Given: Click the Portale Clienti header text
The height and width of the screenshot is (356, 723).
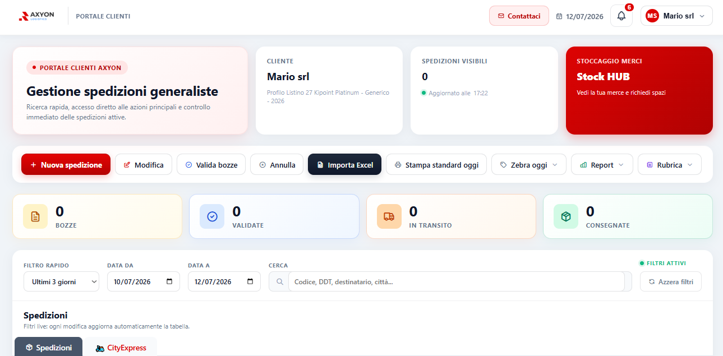Looking at the screenshot, I should (x=103, y=16).
